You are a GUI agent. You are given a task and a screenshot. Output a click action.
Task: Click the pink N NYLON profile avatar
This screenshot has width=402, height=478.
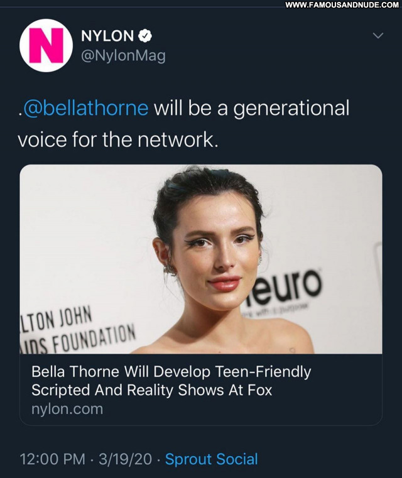point(46,45)
